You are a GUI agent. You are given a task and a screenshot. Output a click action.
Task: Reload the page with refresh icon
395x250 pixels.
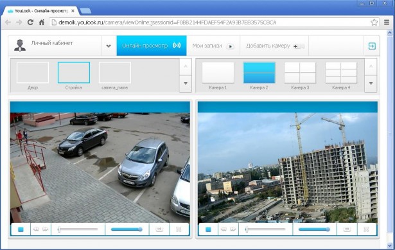[30, 22]
